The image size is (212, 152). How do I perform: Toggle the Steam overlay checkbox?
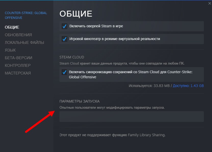point(65,26)
